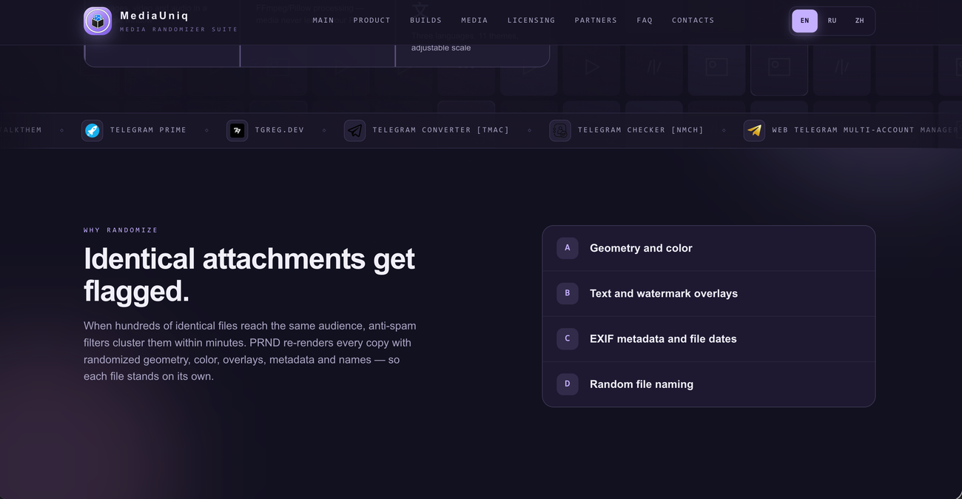Click the "Identical attachments get flagged." headline
The height and width of the screenshot is (499, 962).
pyautogui.click(x=249, y=275)
